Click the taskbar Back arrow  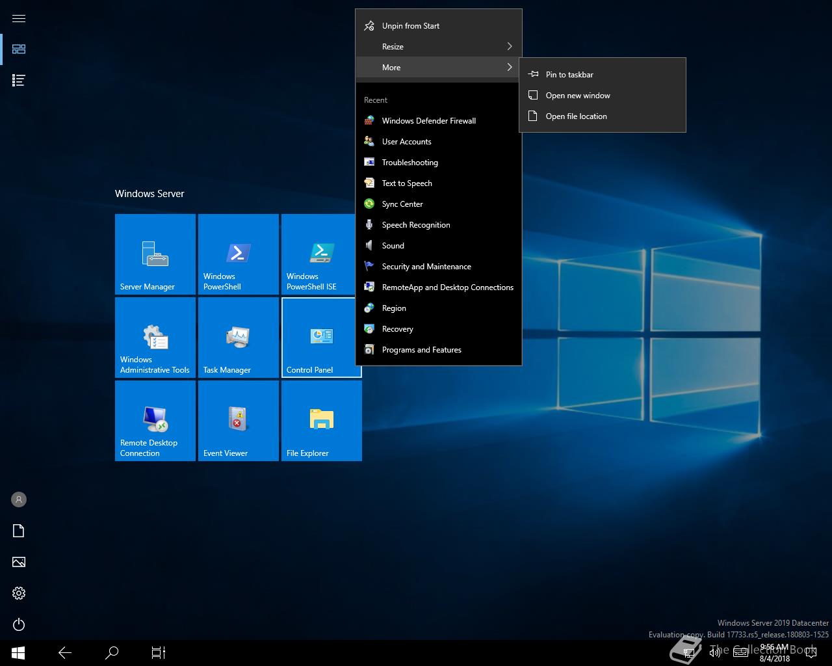pyautogui.click(x=65, y=652)
